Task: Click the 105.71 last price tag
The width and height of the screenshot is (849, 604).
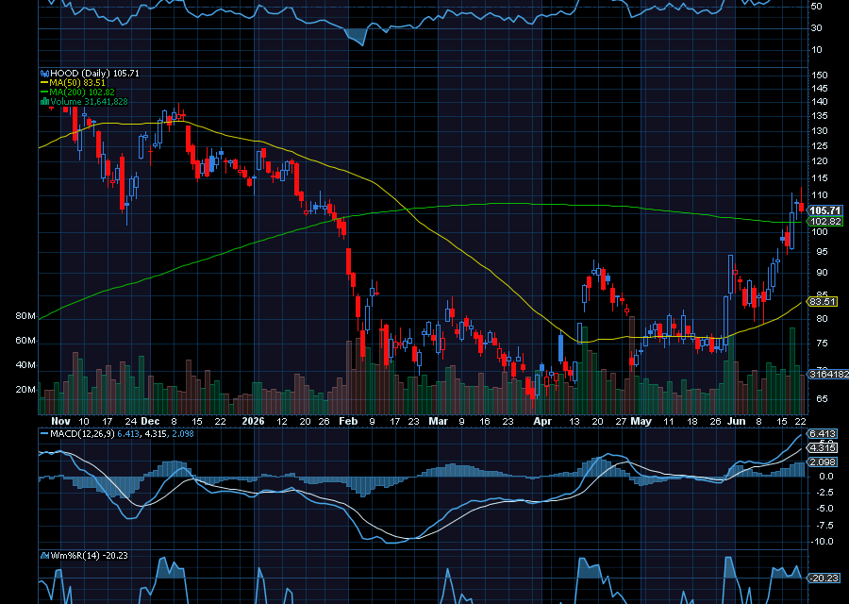Action: 825,210
